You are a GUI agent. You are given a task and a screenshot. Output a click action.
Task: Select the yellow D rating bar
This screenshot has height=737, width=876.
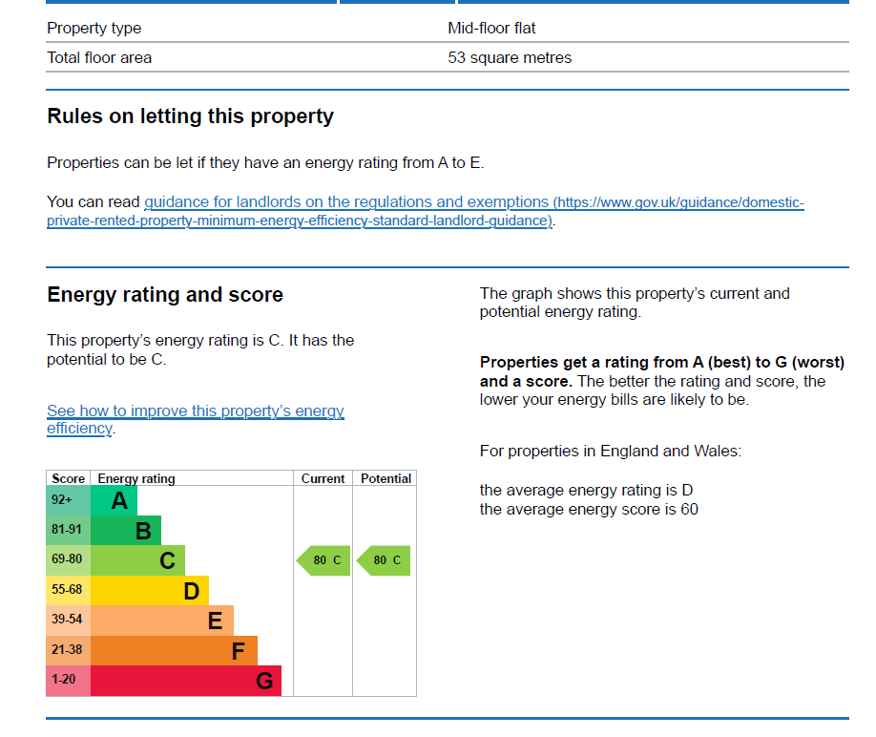point(150,591)
